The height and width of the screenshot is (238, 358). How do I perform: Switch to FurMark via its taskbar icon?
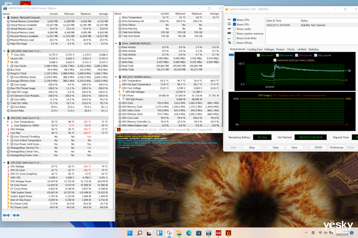pyautogui.click(x=228, y=233)
